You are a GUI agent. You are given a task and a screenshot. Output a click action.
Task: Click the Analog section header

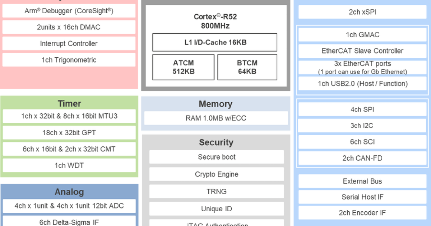(x=69, y=192)
